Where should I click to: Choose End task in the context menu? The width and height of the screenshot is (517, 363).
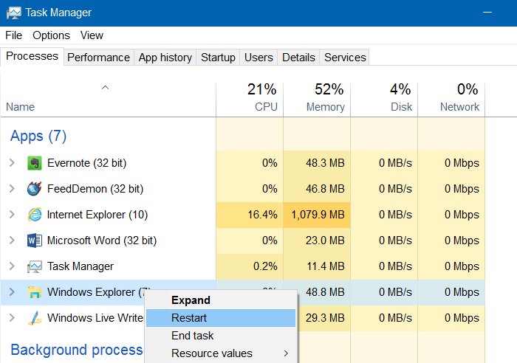[x=221, y=336]
